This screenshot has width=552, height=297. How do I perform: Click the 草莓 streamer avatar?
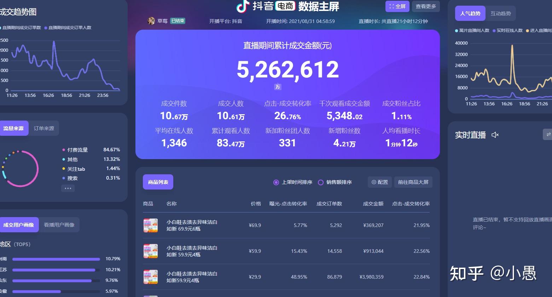coord(151,21)
